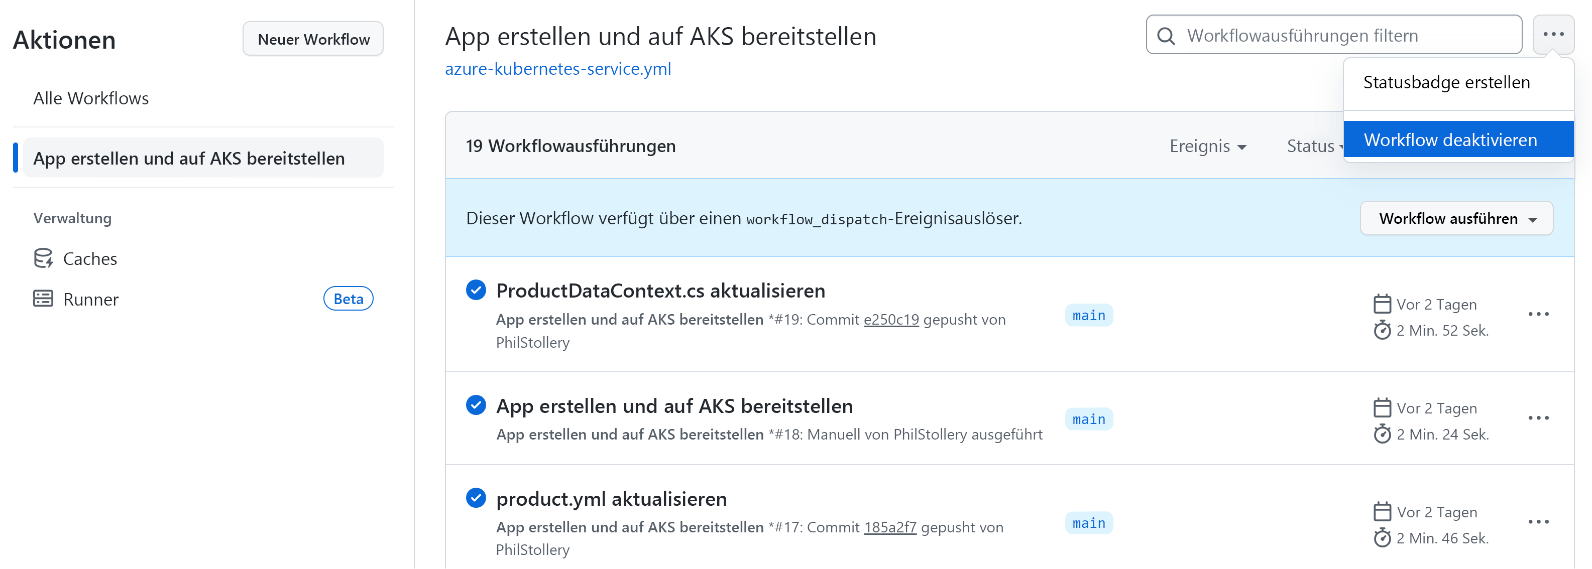Open options menu for product.yml aktualisieren run
The height and width of the screenshot is (569, 1592).
[x=1538, y=521]
